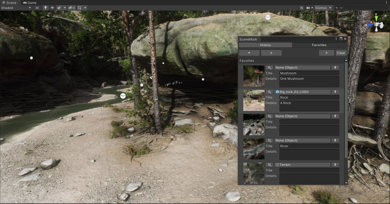Add a new favorite with plus button

(x=327, y=53)
